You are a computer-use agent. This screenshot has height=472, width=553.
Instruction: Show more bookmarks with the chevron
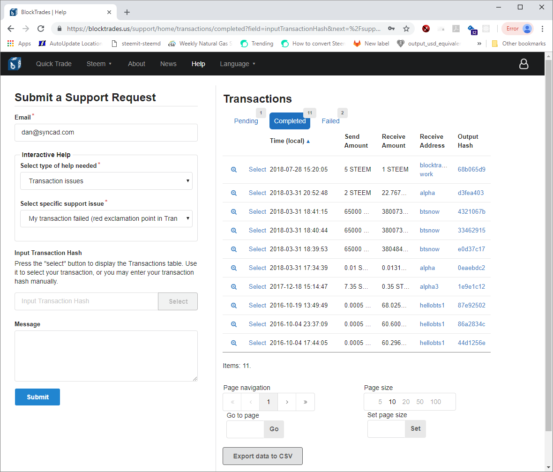pyautogui.click(x=479, y=44)
